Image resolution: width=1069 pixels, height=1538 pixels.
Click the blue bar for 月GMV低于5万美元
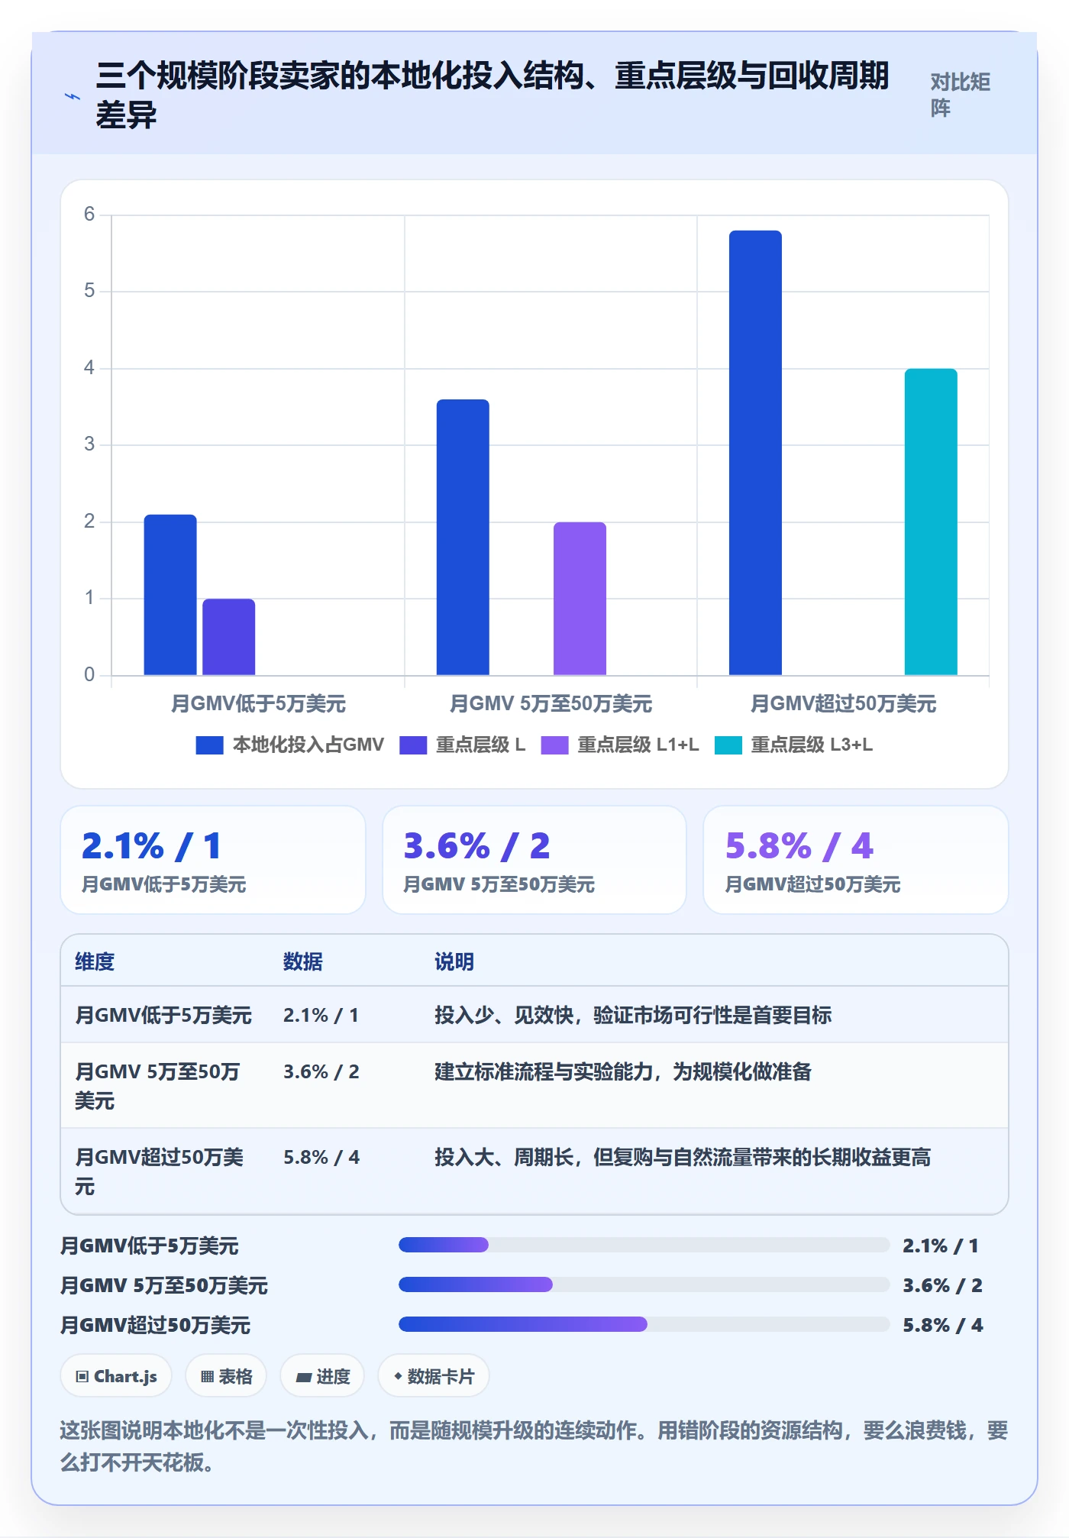point(170,595)
